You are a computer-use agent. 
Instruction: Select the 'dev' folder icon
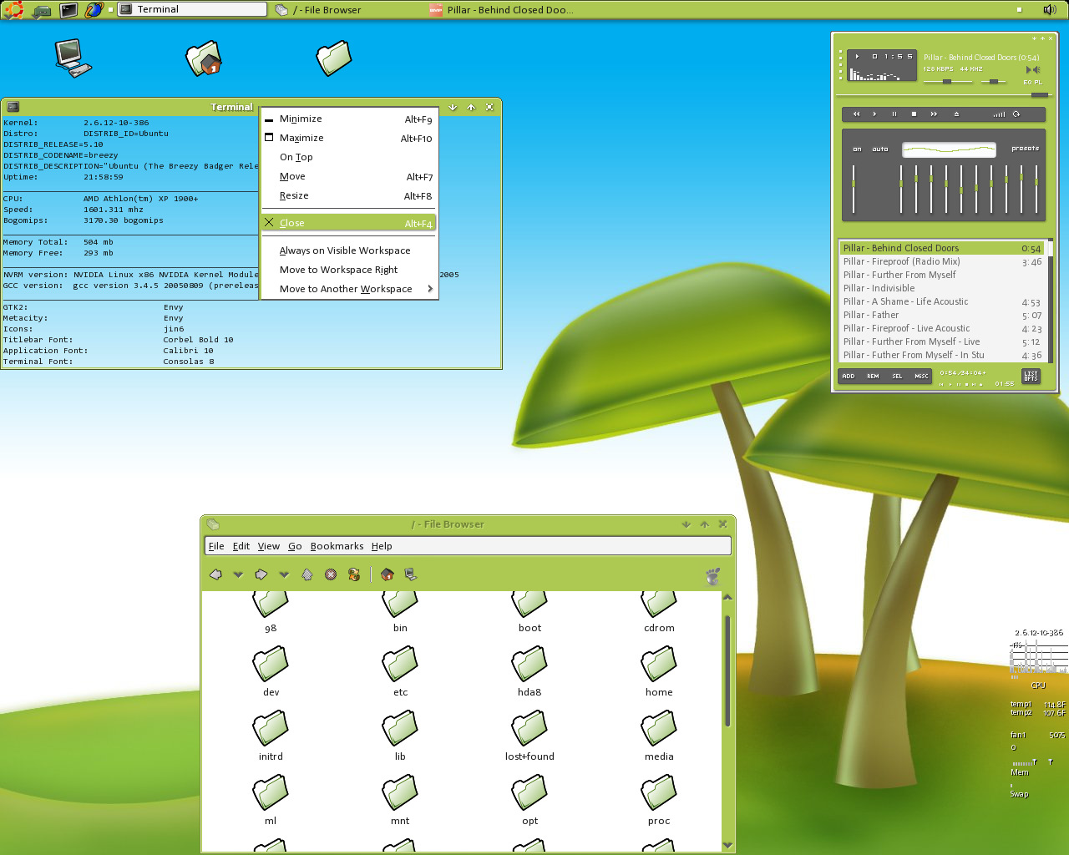pyautogui.click(x=271, y=664)
